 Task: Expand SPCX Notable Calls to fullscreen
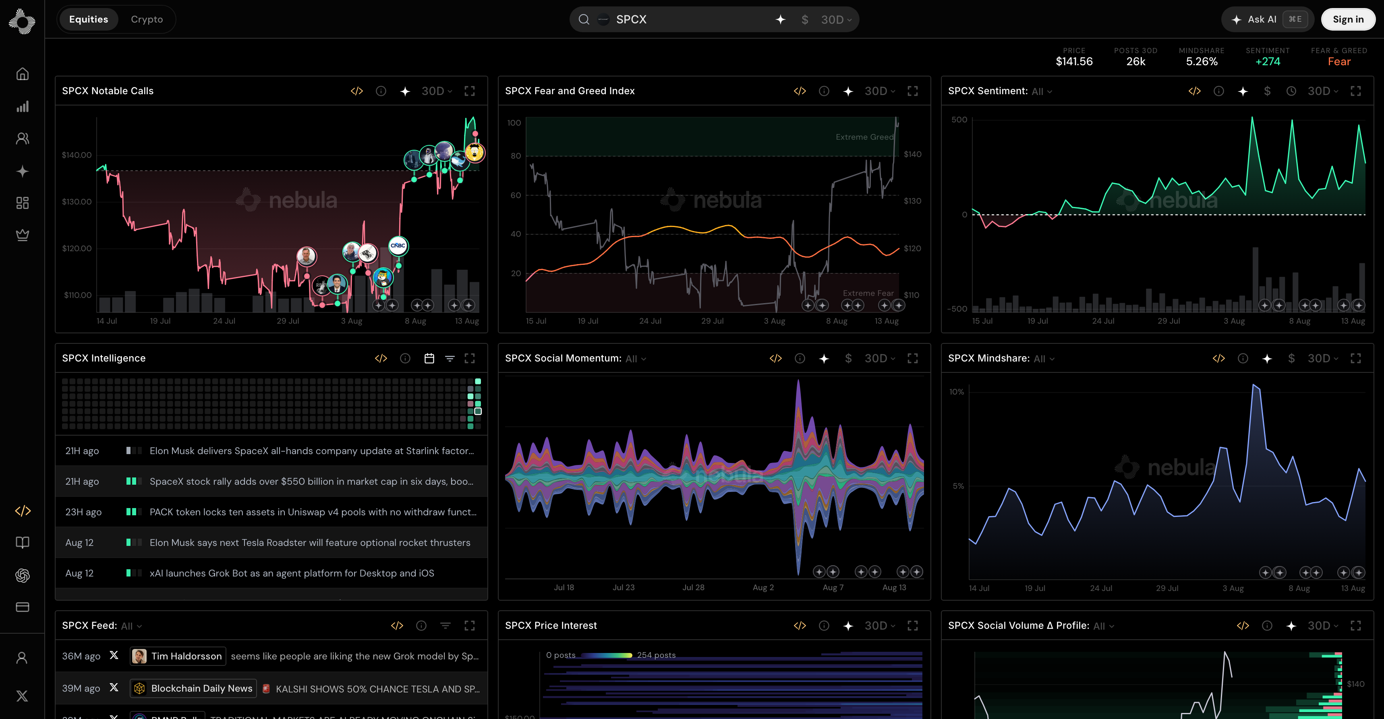(x=470, y=91)
